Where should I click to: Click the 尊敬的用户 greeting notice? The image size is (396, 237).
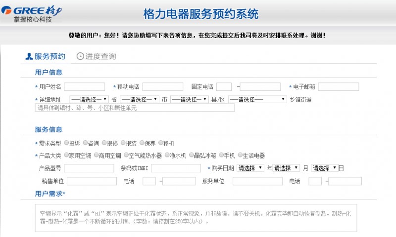point(197,35)
